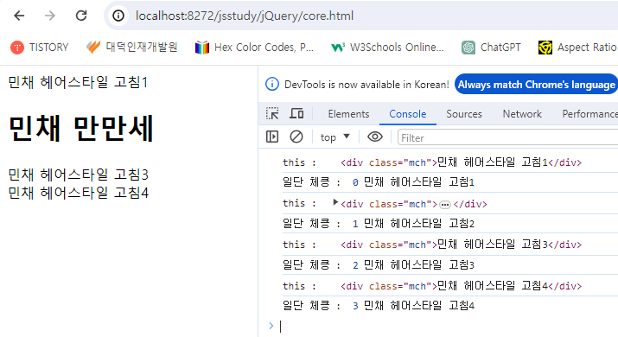Click the DevTools info notice icon
Viewport: 618px width, 337px height.
(272, 85)
